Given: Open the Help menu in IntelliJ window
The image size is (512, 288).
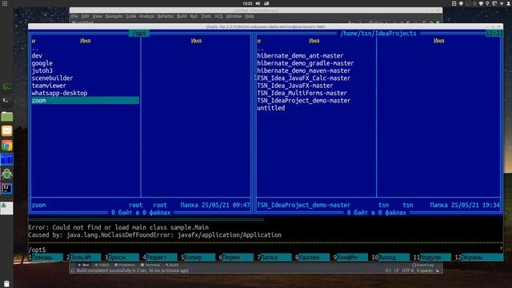Looking at the screenshot, I should coord(250,16).
